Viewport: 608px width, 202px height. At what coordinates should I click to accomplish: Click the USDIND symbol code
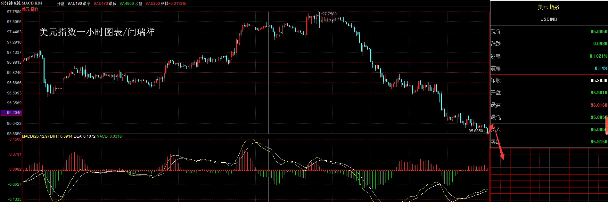click(x=549, y=19)
